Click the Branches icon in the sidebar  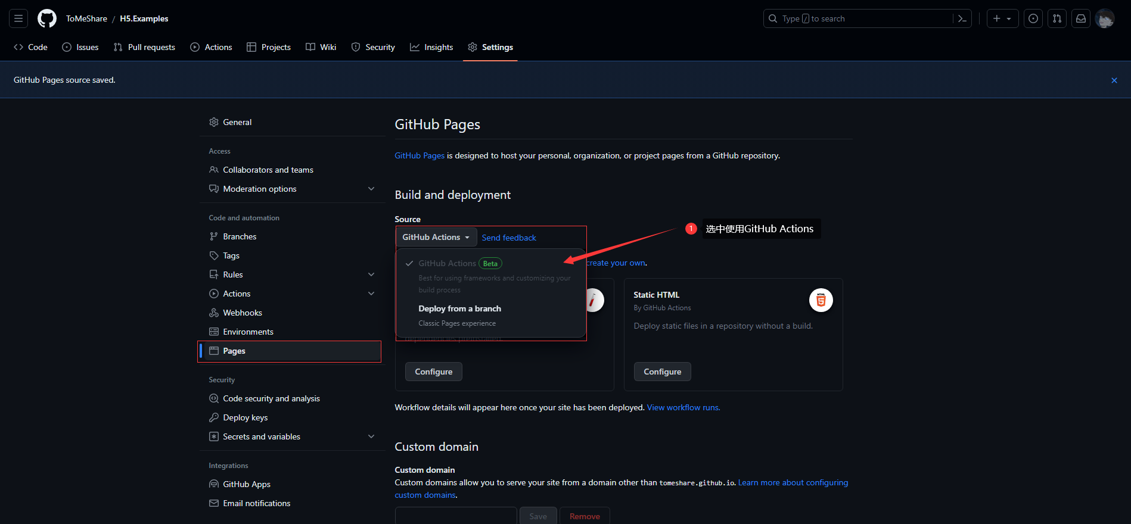tap(214, 236)
